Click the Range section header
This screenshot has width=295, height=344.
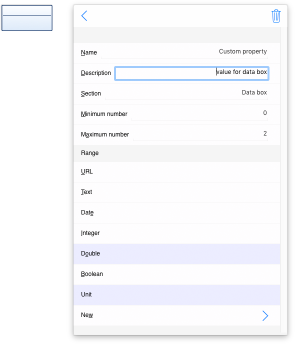click(177, 153)
